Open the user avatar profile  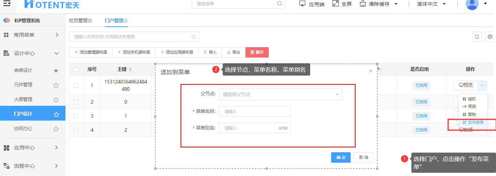point(472,4)
